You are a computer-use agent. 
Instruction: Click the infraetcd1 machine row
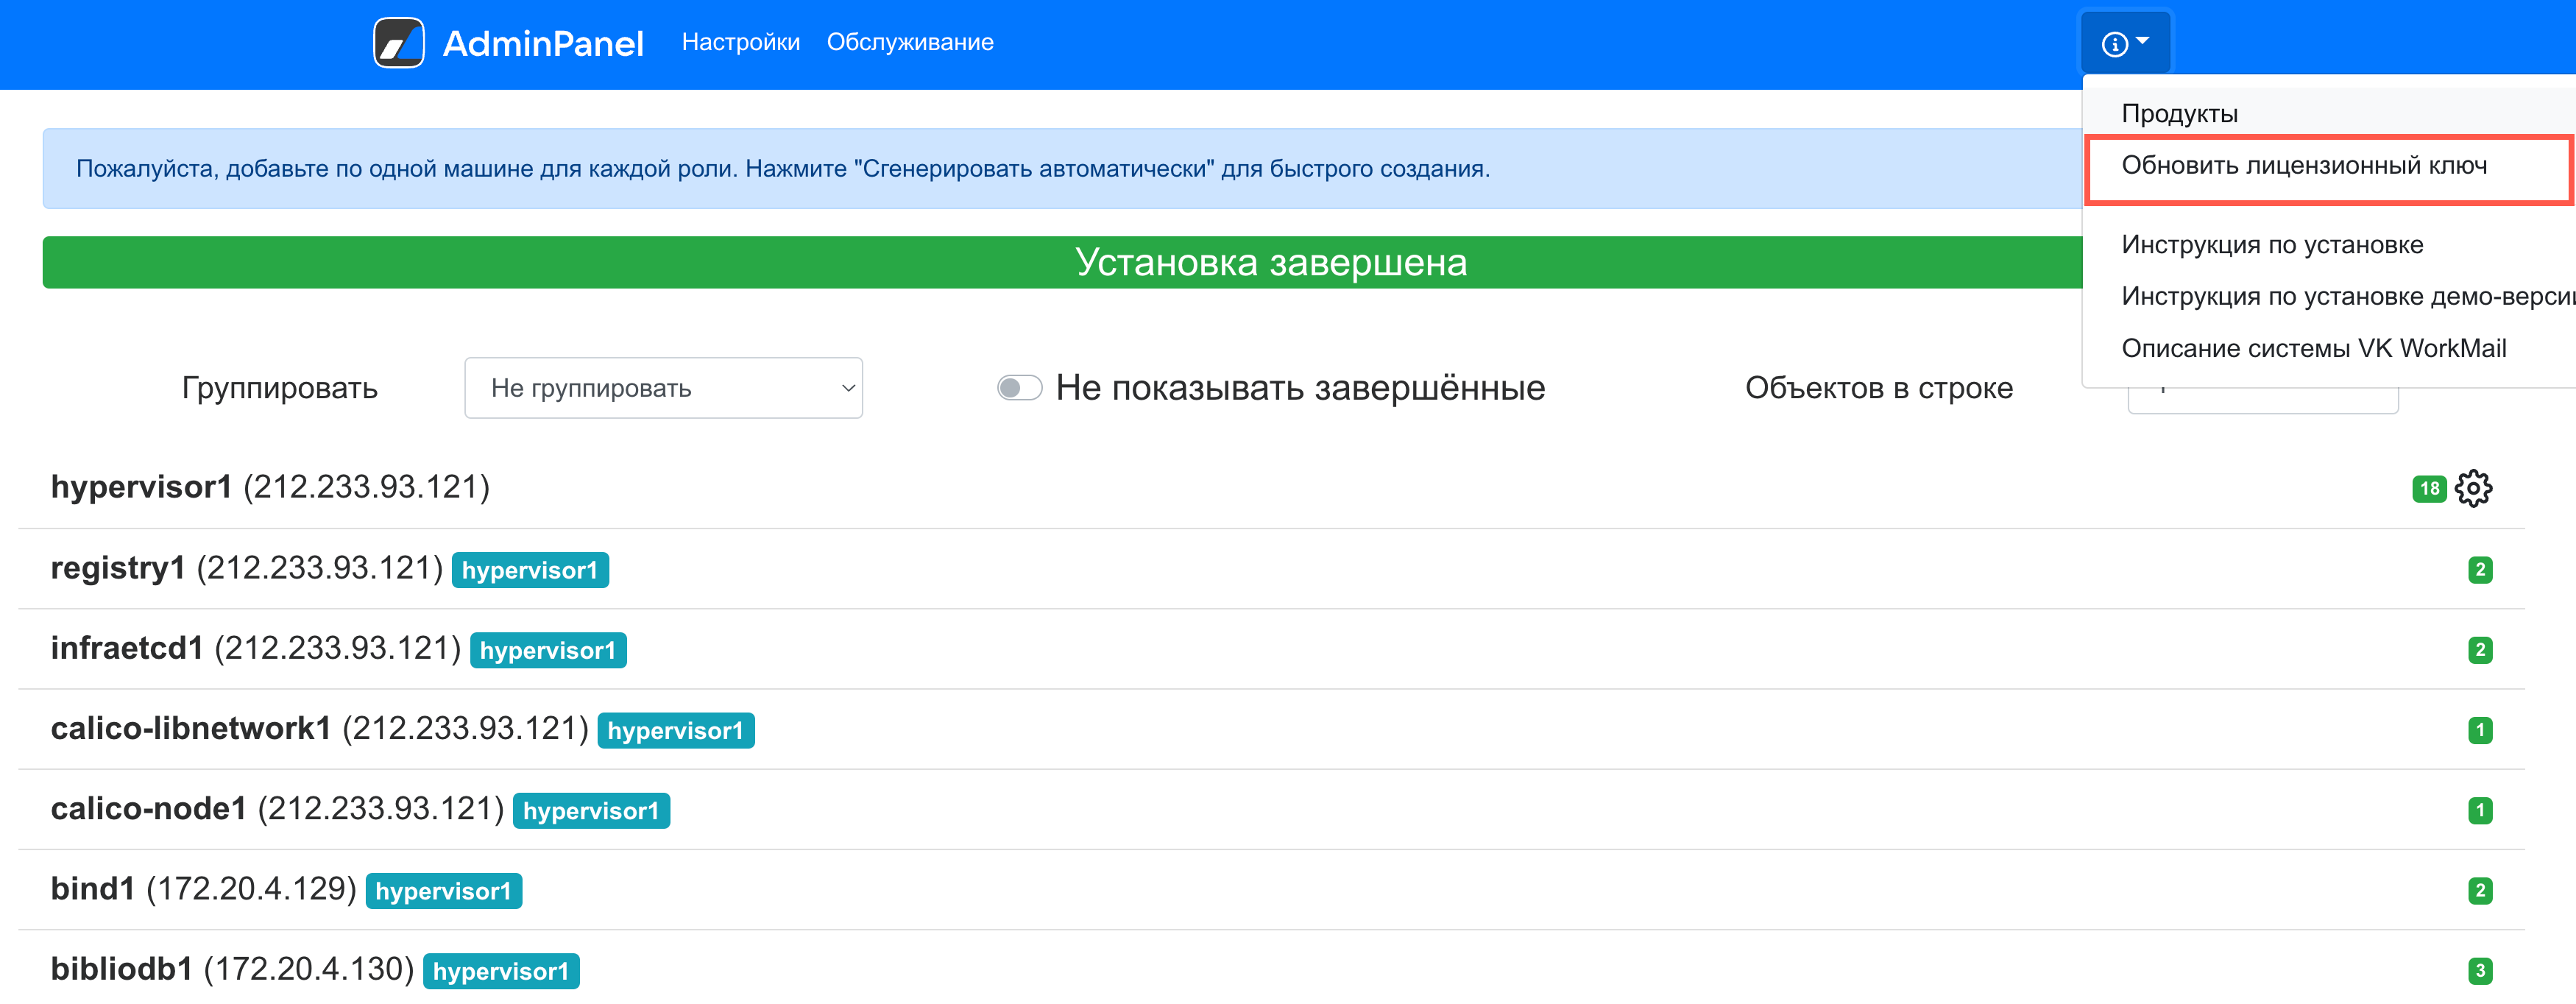tap(127, 649)
